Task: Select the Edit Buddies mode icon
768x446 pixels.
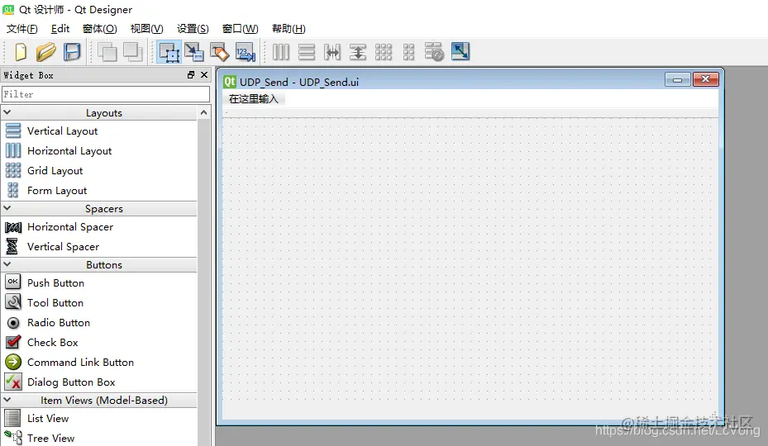Action: pos(219,51)
